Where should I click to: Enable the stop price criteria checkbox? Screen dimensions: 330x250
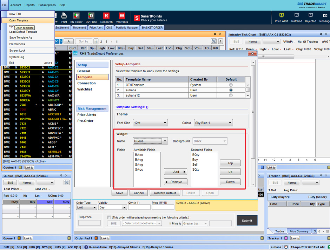click(x=109, y=217)
